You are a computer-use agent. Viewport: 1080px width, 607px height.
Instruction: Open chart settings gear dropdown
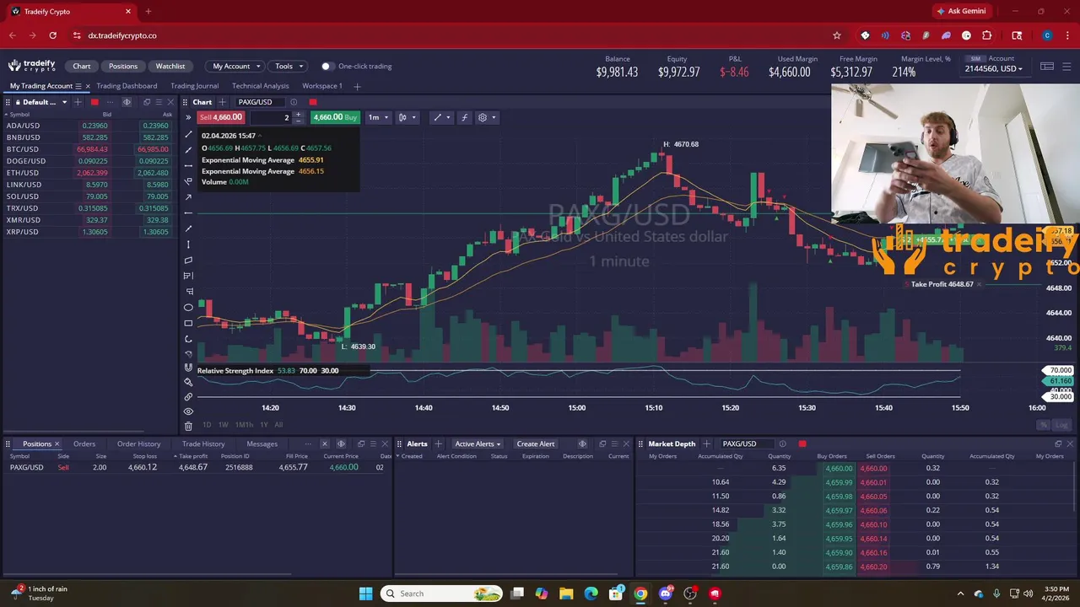(x=487, y=117)
